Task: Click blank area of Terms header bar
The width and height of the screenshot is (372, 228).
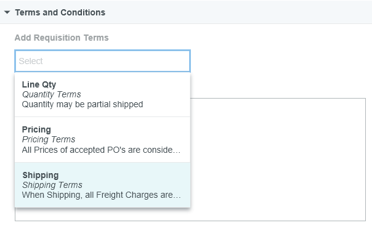Action: click(x=237, y=12)
